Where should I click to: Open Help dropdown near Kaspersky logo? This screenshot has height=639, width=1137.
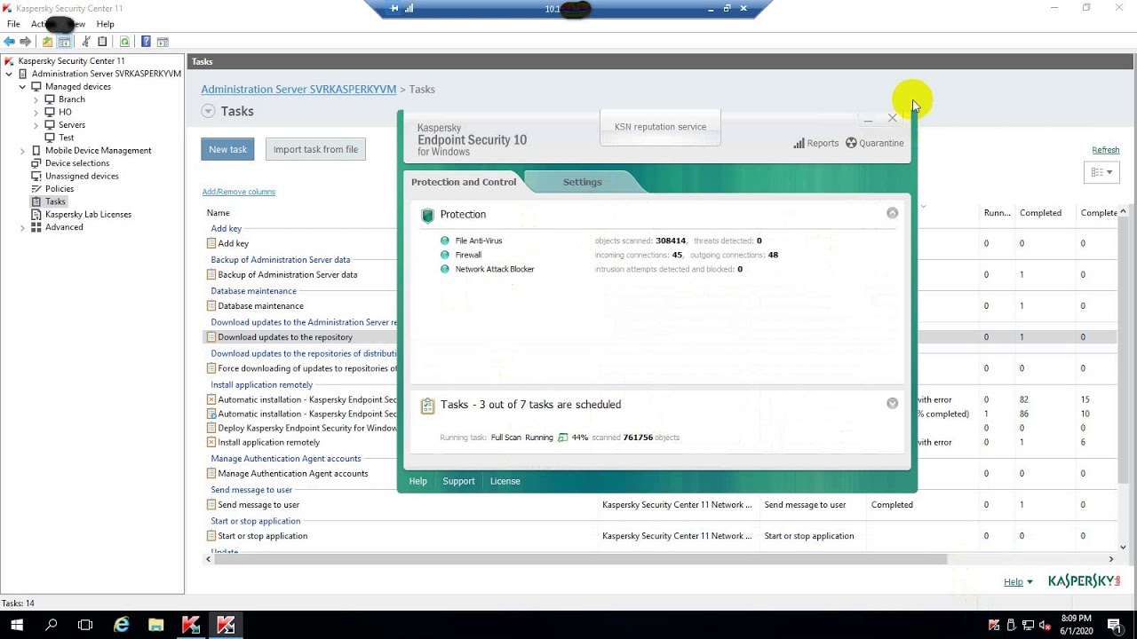1018,582
